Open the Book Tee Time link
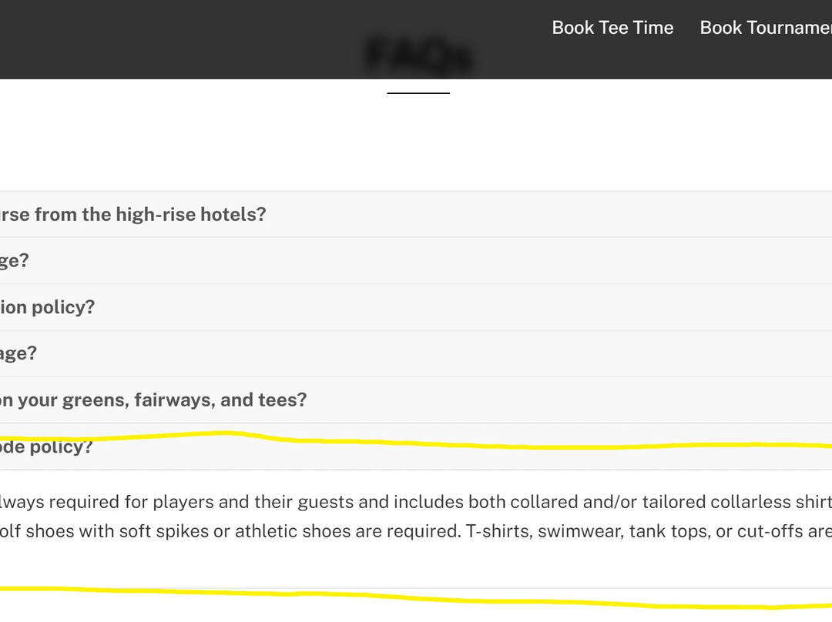The height and width of the screenshot is (622, 832). 612,28
